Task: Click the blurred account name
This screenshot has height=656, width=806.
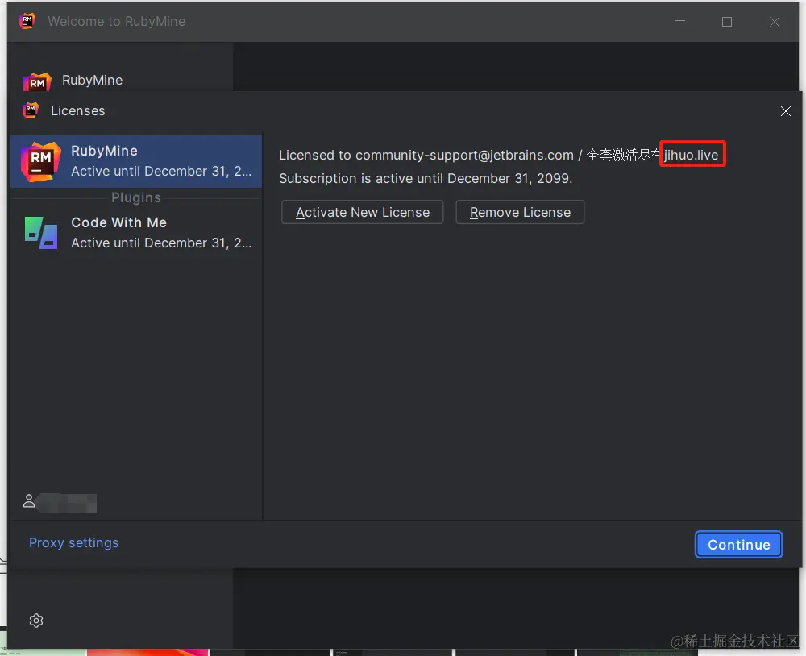Action: 67,503
